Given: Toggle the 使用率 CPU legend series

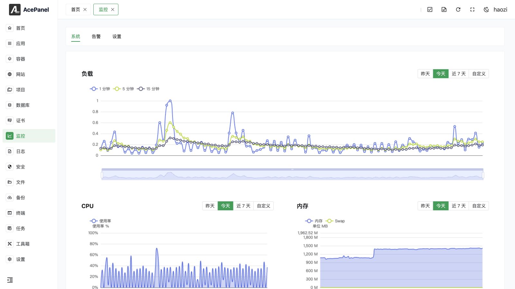Looking at the screenshot, I should [x=100, y=221].
